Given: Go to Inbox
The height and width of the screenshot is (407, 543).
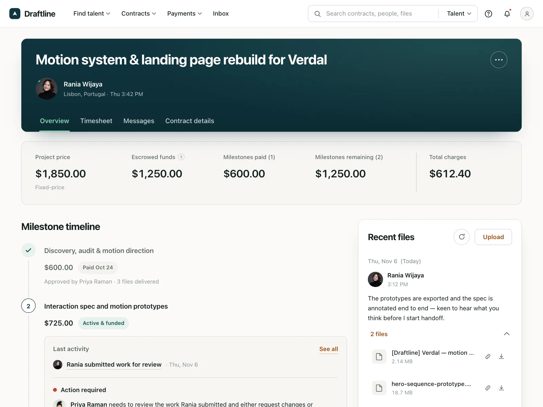Looking at the screenshot, I should 221,14.
